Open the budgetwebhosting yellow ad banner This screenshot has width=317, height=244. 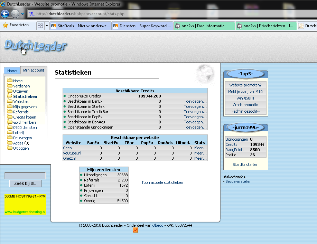tap(25, 204)
